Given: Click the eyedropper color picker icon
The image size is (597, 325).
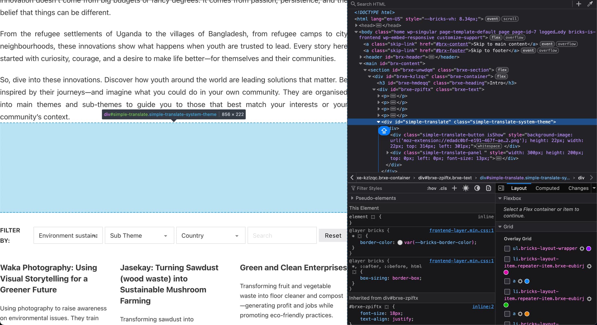Looking at the screenshot, I should point(590,4).
